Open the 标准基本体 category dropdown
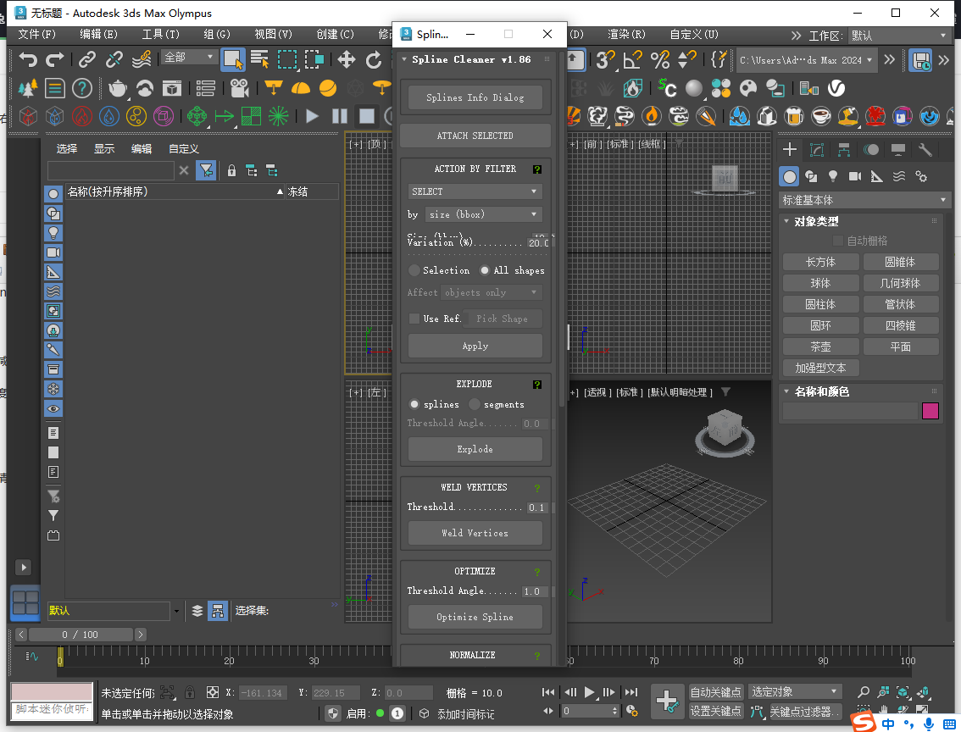961x732 pixels. 864,200
